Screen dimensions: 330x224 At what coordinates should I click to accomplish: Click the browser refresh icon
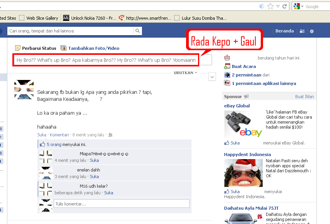pos(285,6)
